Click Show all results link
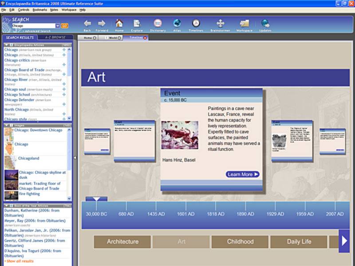This screenshot has width=355, height=266. [20, 261]
